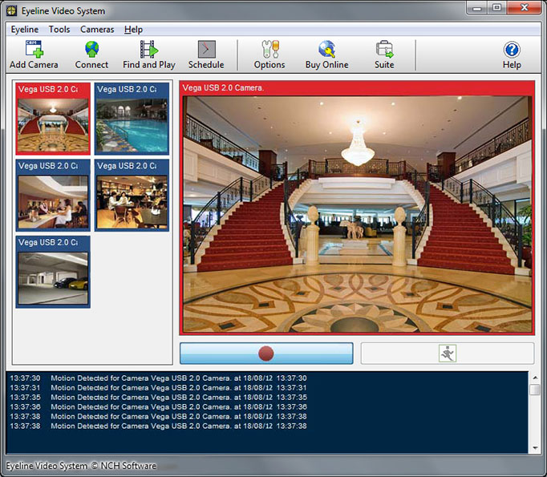
Task: Click the Add Camera toolbar icon
Action: pyautogui.click(x=34, y=55)
